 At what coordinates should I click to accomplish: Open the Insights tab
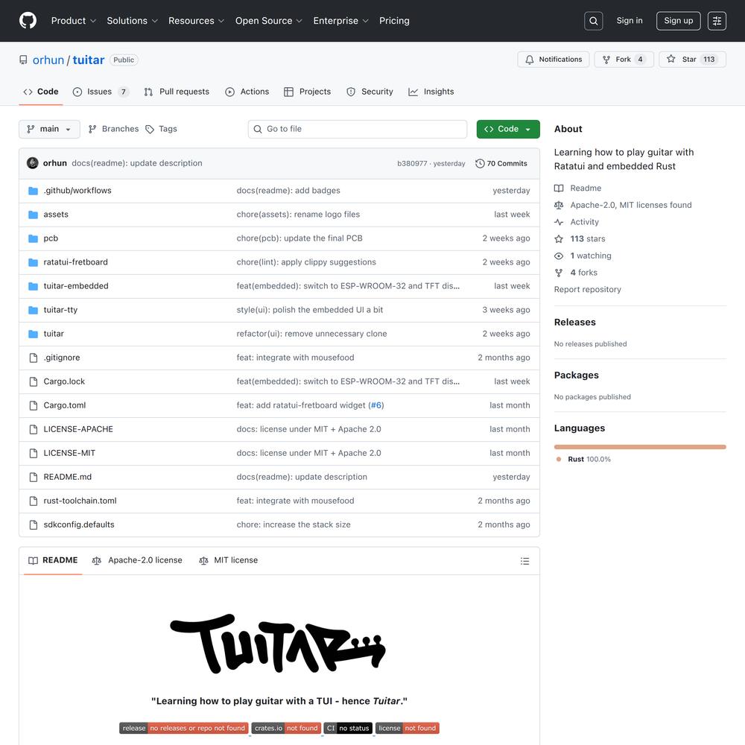[x=431, y=92]
